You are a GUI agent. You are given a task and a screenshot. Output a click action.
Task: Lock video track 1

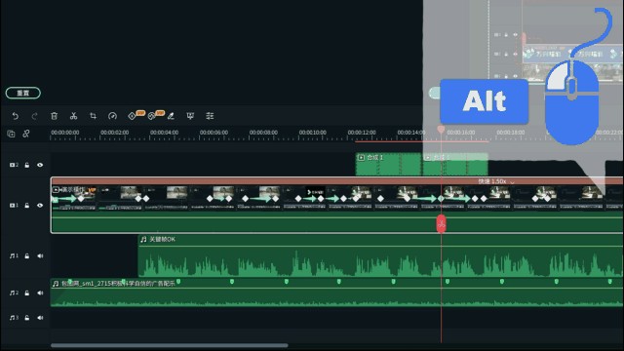(x=27, y=206)
